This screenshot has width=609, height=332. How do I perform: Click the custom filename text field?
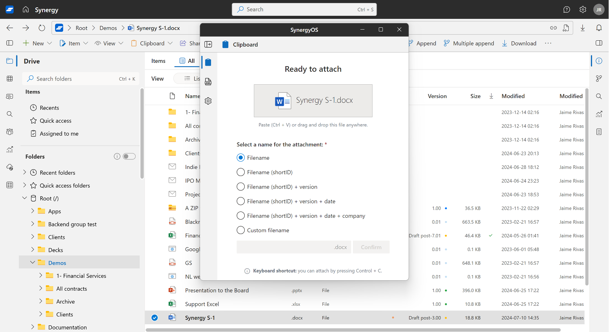pyautogui.click(x=294, y=247)
